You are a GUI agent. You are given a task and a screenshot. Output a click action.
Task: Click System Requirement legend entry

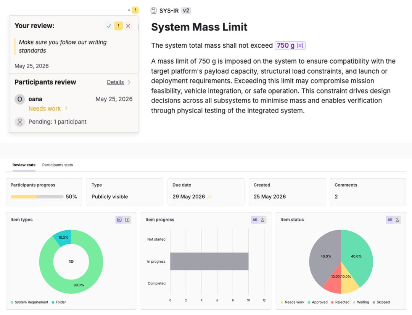tap(29, 302)
